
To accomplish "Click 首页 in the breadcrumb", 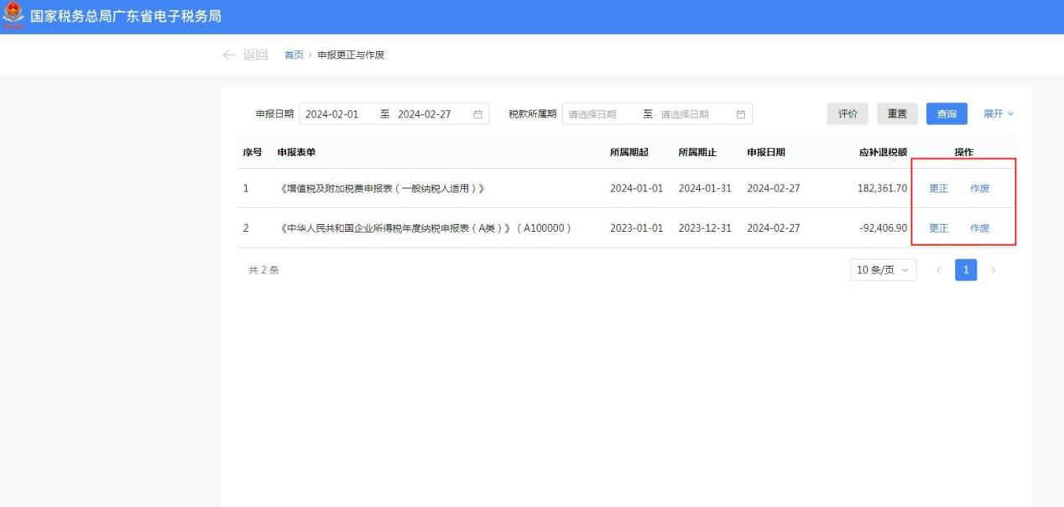I will [294, 55].
